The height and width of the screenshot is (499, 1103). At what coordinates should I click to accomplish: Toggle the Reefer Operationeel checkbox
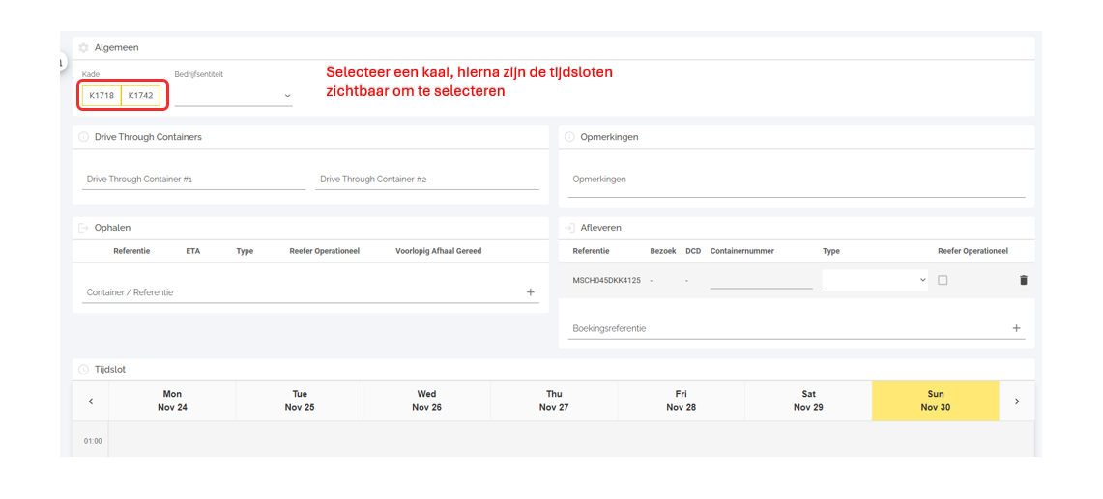pyautogui.click(x=943, y=281)
